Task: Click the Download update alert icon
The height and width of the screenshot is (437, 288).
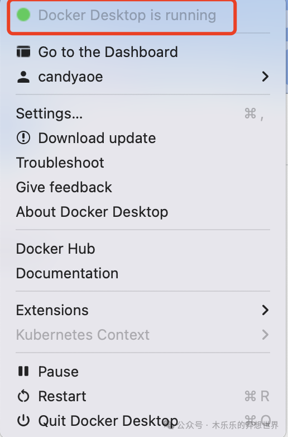Action: [x=23, y=138]
